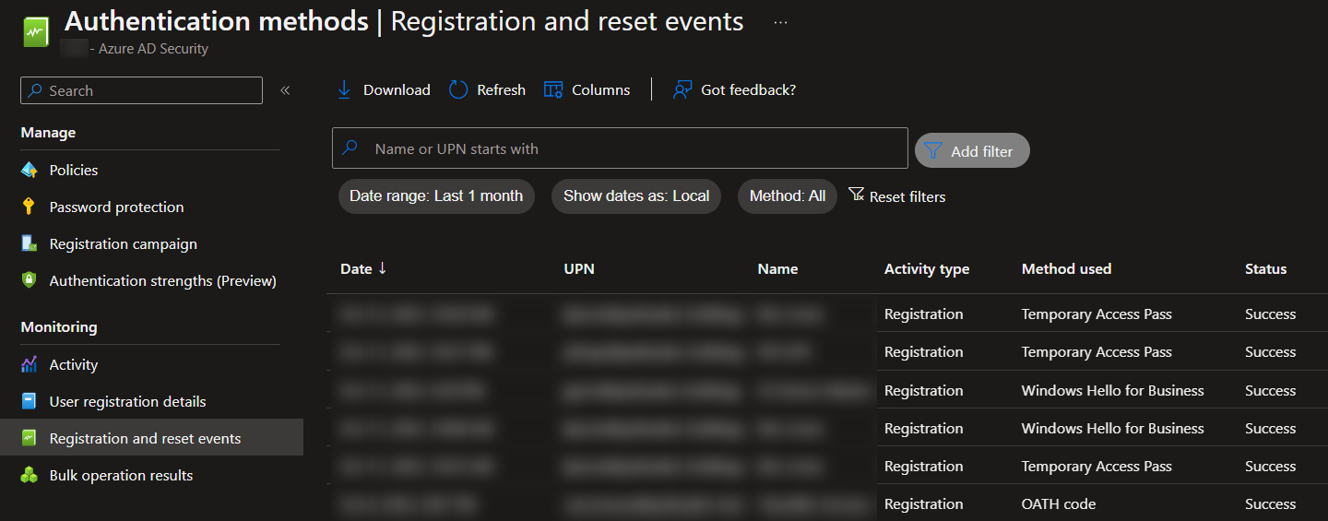Open the Method: All filter
This screenshot has width=1328, height=521.
point(788,196)
